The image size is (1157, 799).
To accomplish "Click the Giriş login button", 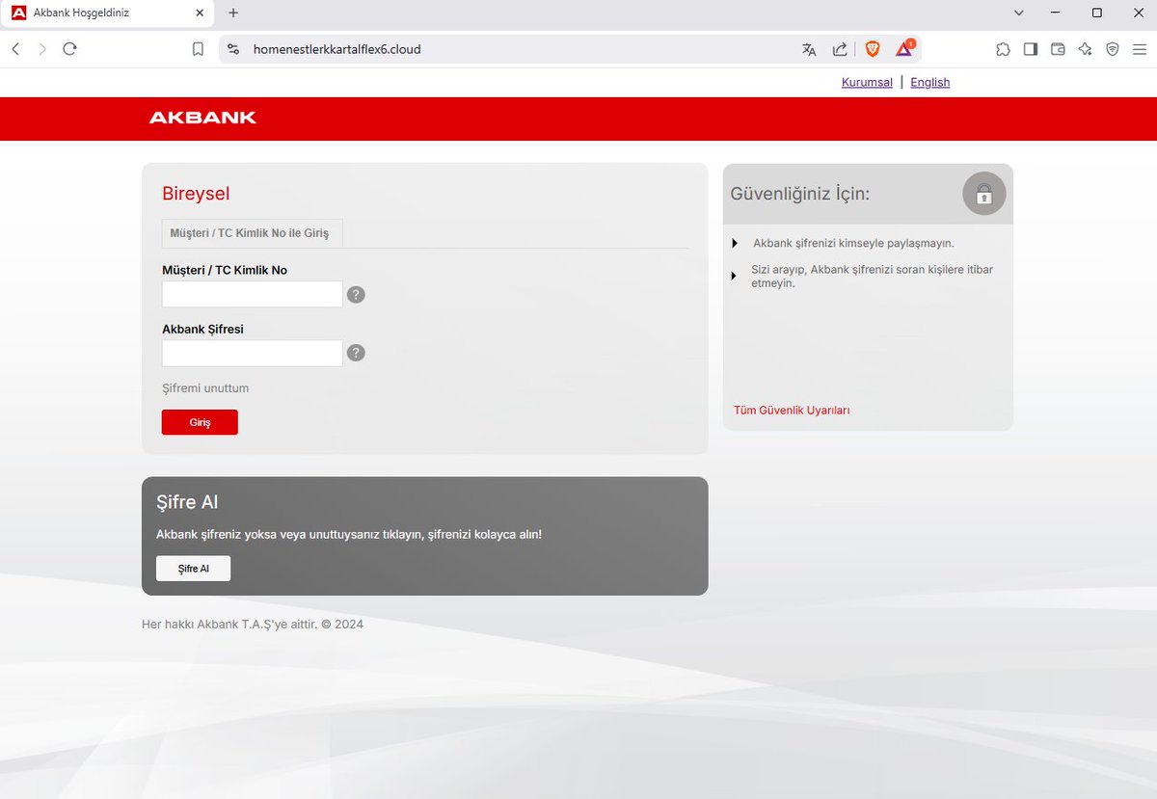I will click(200, 422).
